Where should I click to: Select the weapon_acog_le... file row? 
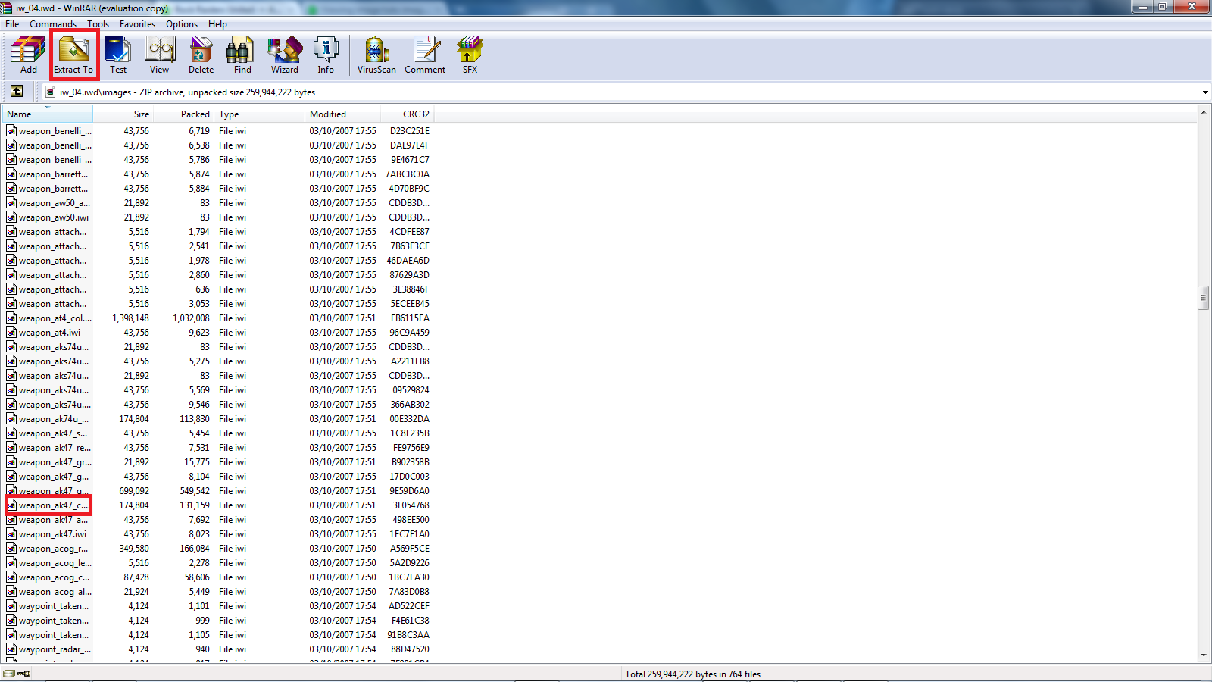tap(218, 563)
